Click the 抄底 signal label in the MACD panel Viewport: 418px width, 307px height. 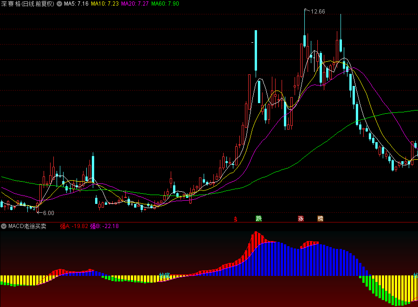coord(165,276)
